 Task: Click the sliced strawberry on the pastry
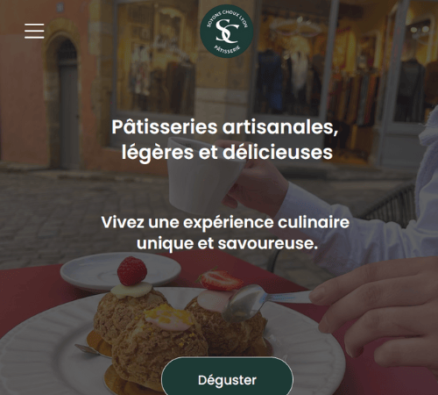pyautogui.click(x=220, y=279)
